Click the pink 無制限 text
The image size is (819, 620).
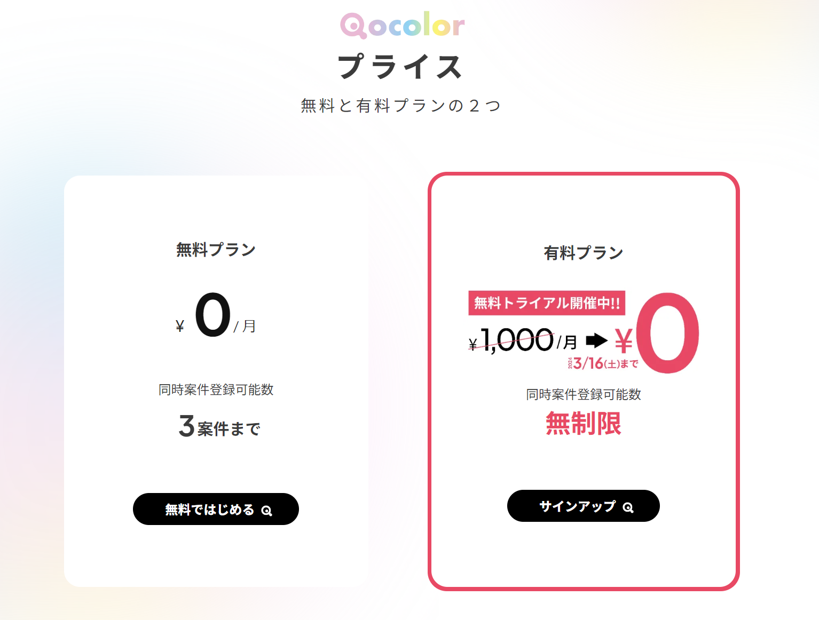point(583,424)
